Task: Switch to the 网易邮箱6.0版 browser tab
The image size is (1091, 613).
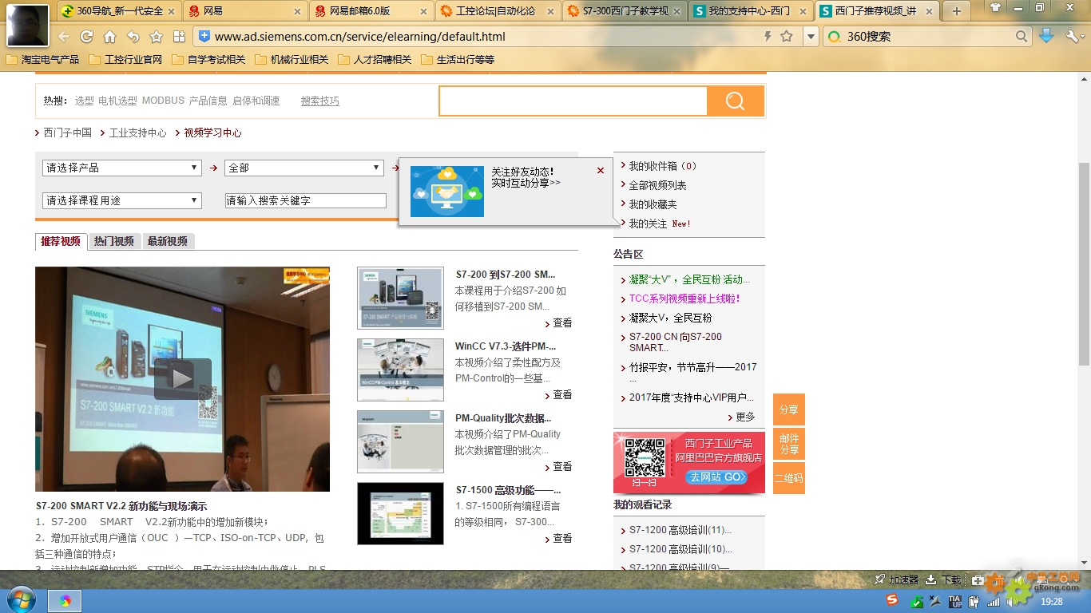Action: pyautogui.click(x=371, y=11)
